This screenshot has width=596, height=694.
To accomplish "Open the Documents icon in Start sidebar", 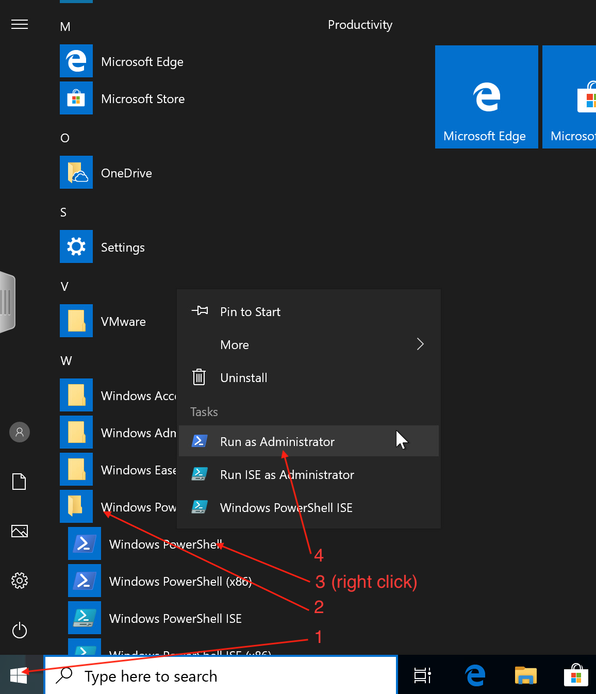I will click(20, 482).
